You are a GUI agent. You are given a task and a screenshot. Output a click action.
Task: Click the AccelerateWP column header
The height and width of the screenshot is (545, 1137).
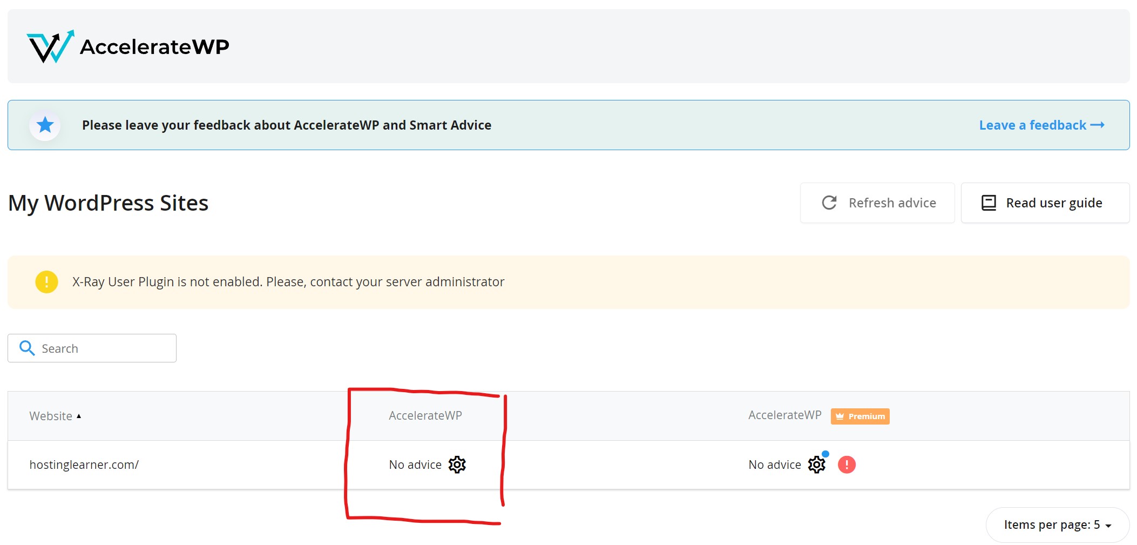[x=425, y=415]
